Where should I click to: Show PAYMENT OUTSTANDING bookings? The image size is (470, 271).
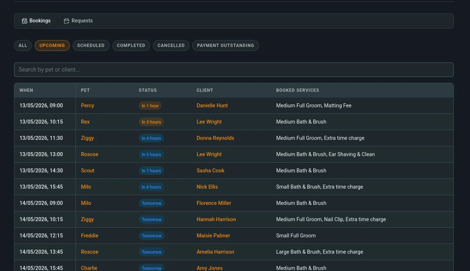[226, 46]
